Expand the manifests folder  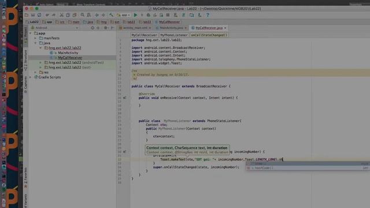36,38
